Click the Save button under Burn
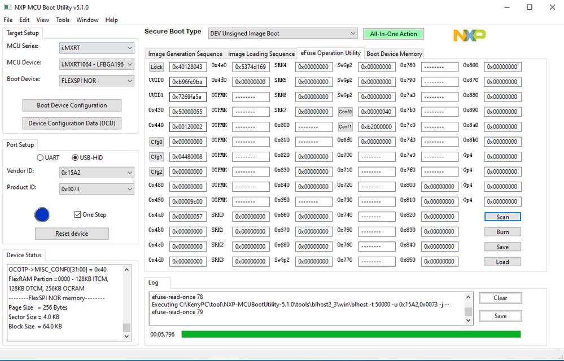564x361 pixels. tap(502, 247)
